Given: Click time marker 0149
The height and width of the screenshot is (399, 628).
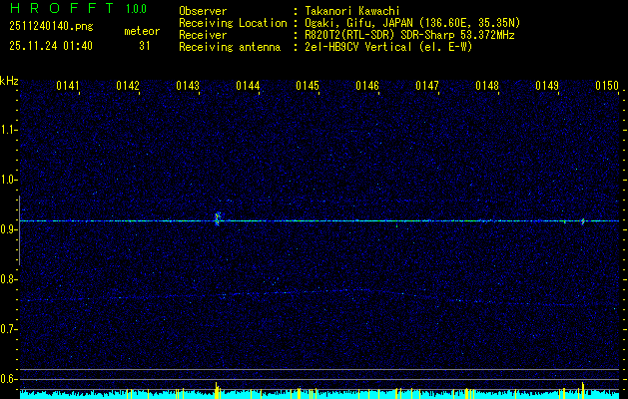Looking at the screenshot, I should (547, 86).
